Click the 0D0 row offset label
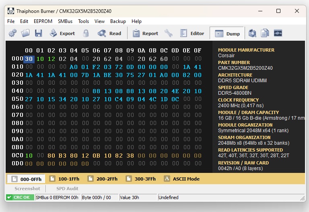Screen dimensions: 309x212 18,164
